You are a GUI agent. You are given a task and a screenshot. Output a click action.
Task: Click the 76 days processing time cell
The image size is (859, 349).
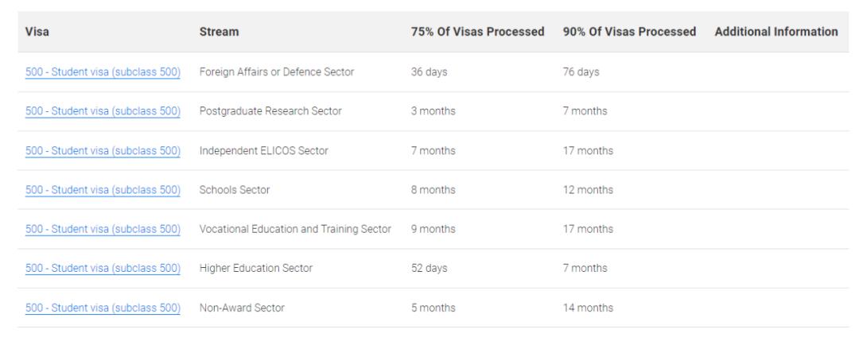coord(581,72)
